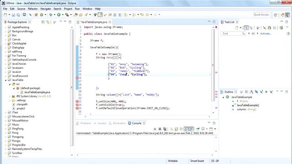Select the Java perspective button

(x=287, y=15)
